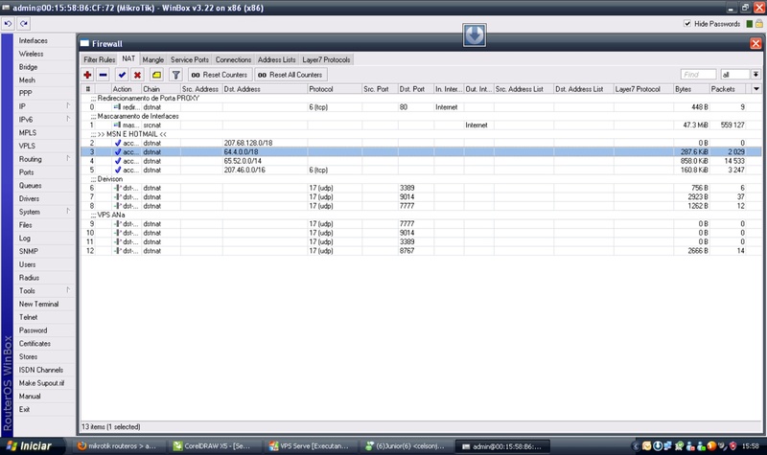
Task: Remove the selected rule with the minus icon
Action: point(104,75)
